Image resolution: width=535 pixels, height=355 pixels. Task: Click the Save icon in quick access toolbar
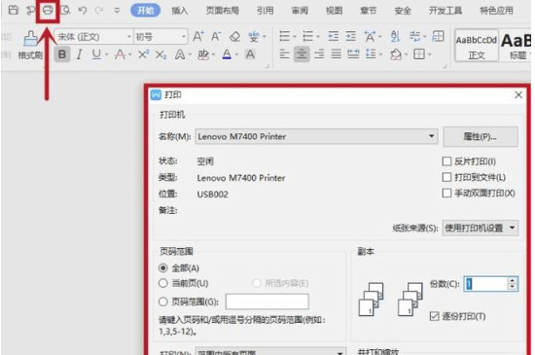[x=13, y=11]
